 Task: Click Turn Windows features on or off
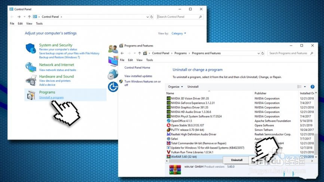pos(143,83)
